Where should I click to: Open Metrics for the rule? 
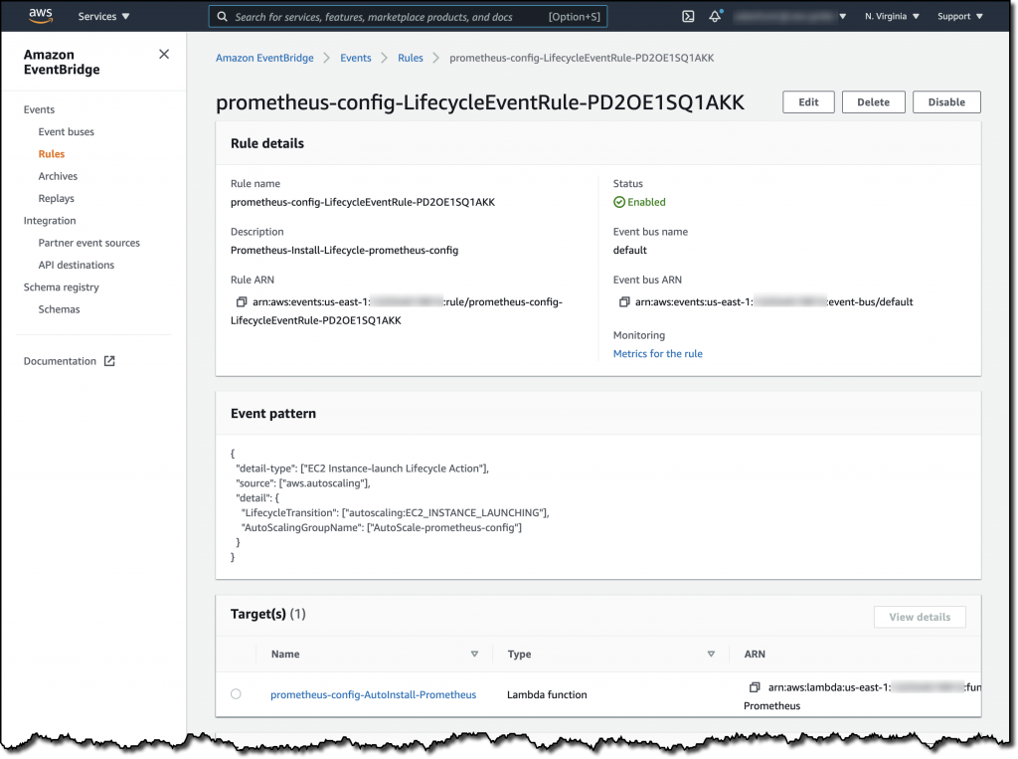coord(657,353)
